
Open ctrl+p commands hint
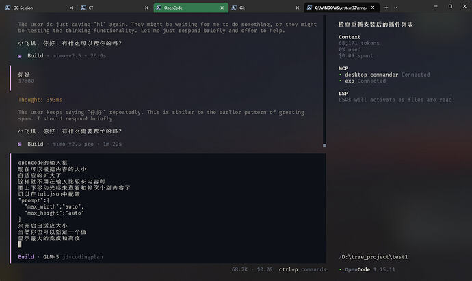tap(302, 269)
